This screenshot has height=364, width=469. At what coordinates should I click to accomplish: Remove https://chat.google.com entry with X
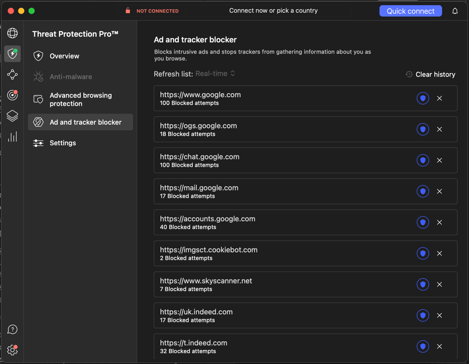pyautogui.click(x=439, y=160)
